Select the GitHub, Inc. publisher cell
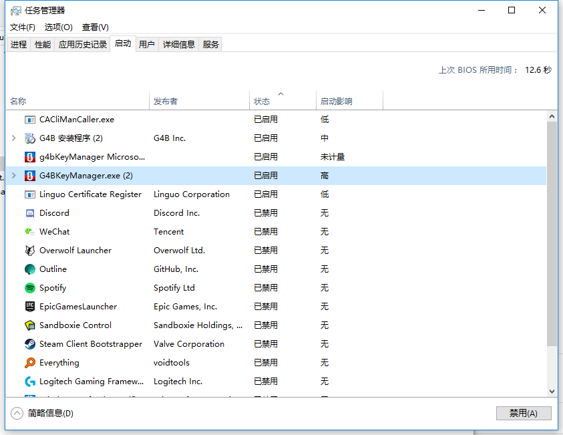Image resolution: width=563 pixels, height=435 pixels. pyautogui.click(x=176, y=269)
